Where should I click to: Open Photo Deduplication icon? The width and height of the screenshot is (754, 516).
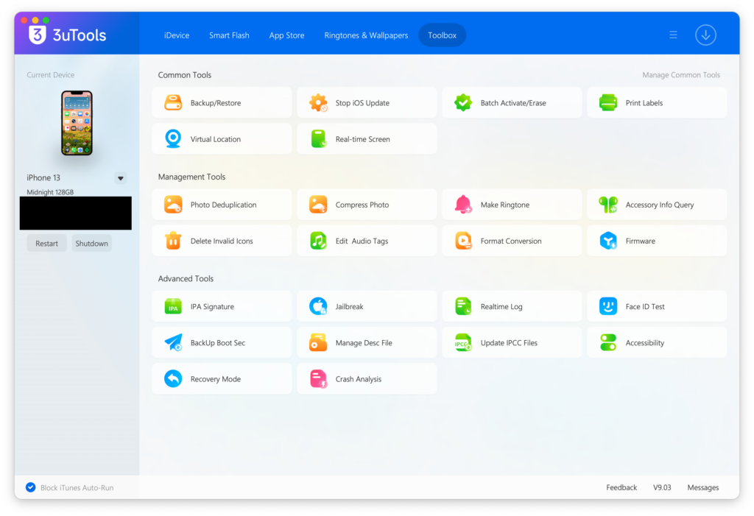173,205
